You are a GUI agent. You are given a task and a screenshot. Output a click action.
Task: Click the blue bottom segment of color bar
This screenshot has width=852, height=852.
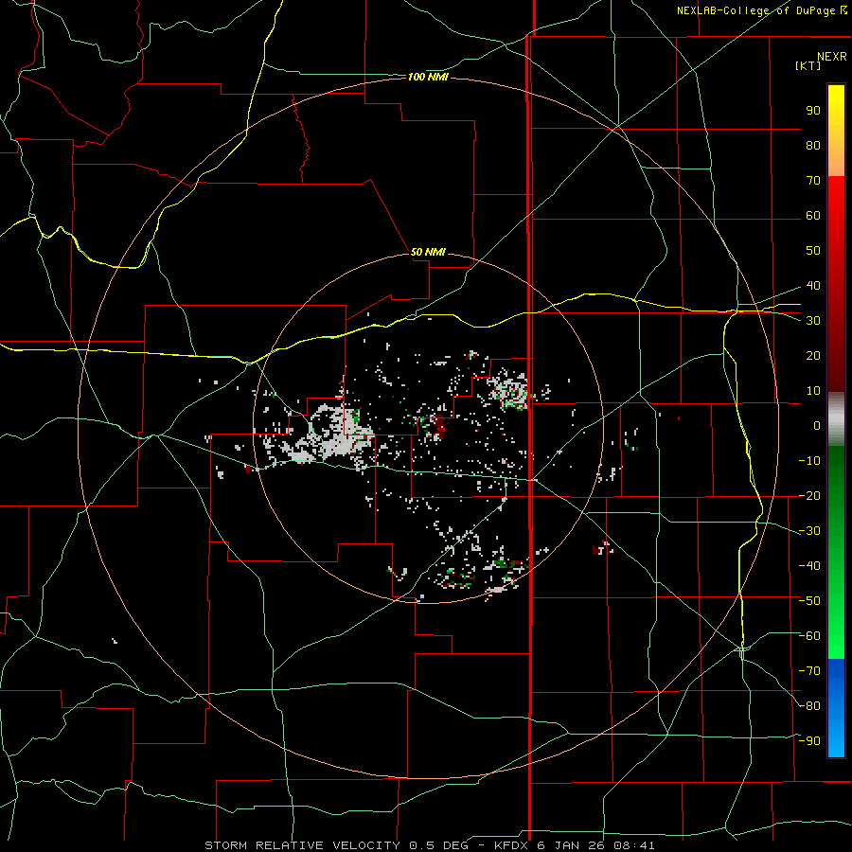836,708
